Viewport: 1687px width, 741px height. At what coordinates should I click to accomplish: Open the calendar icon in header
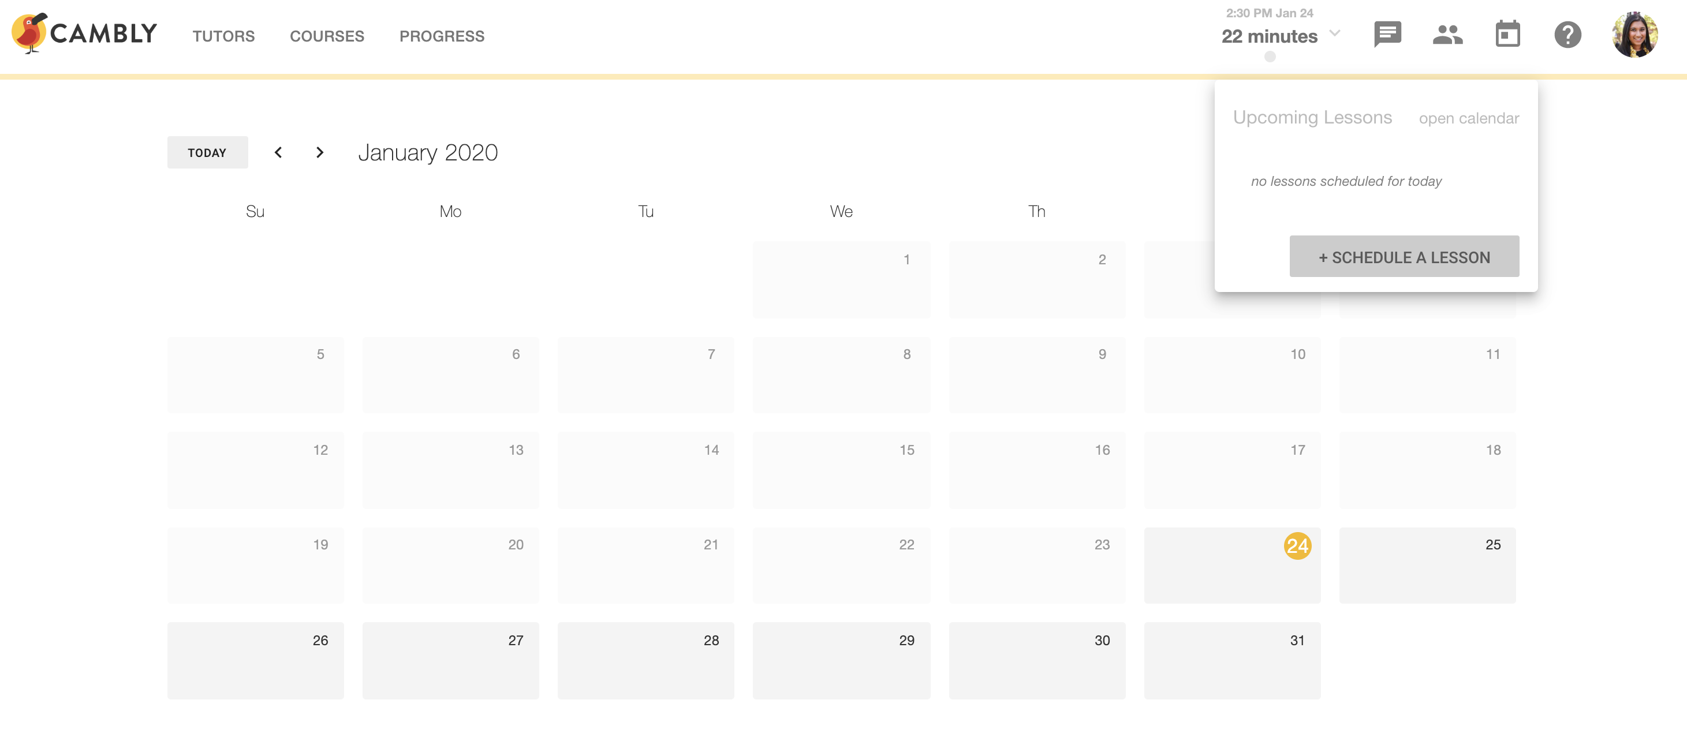coord(1507,34)
